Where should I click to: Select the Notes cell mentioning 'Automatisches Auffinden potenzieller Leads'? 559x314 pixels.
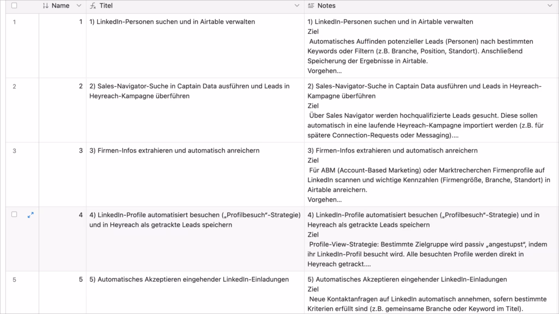431,46
